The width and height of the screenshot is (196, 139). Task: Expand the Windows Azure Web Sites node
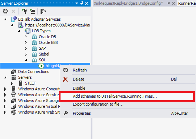click(x=5, y=112)
